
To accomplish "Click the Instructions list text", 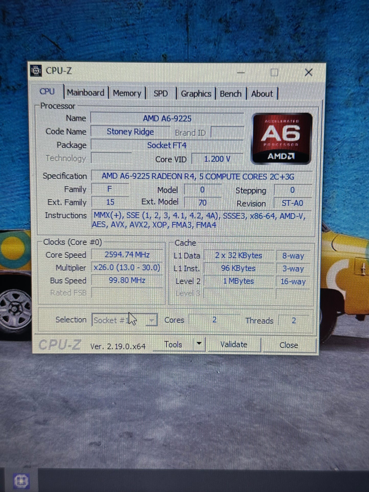I will pyautogui.click(x=199, y=220).
